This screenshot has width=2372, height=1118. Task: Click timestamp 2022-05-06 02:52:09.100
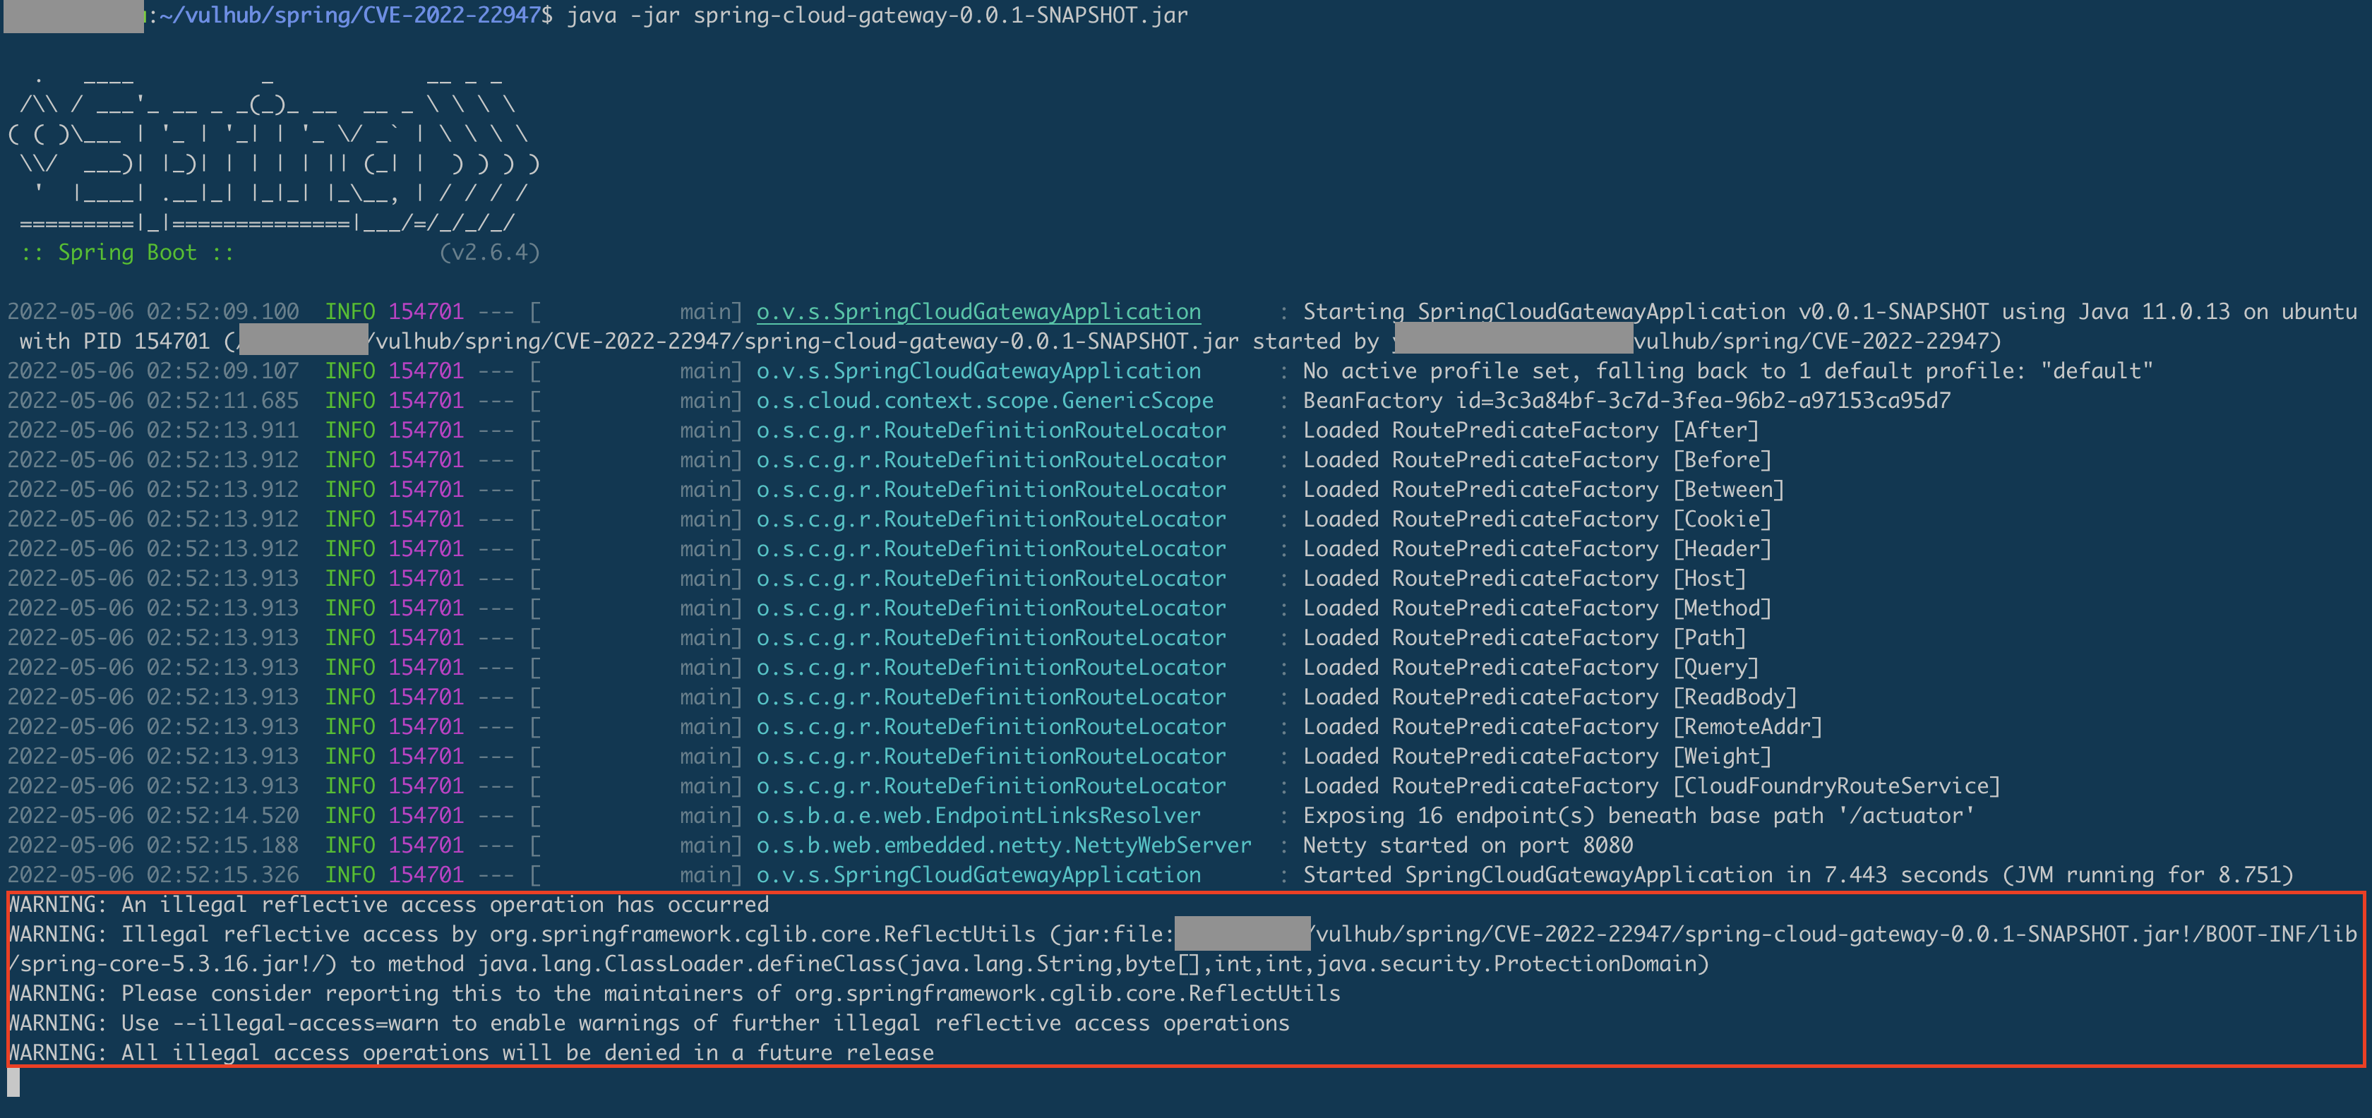tap(153, 312)
